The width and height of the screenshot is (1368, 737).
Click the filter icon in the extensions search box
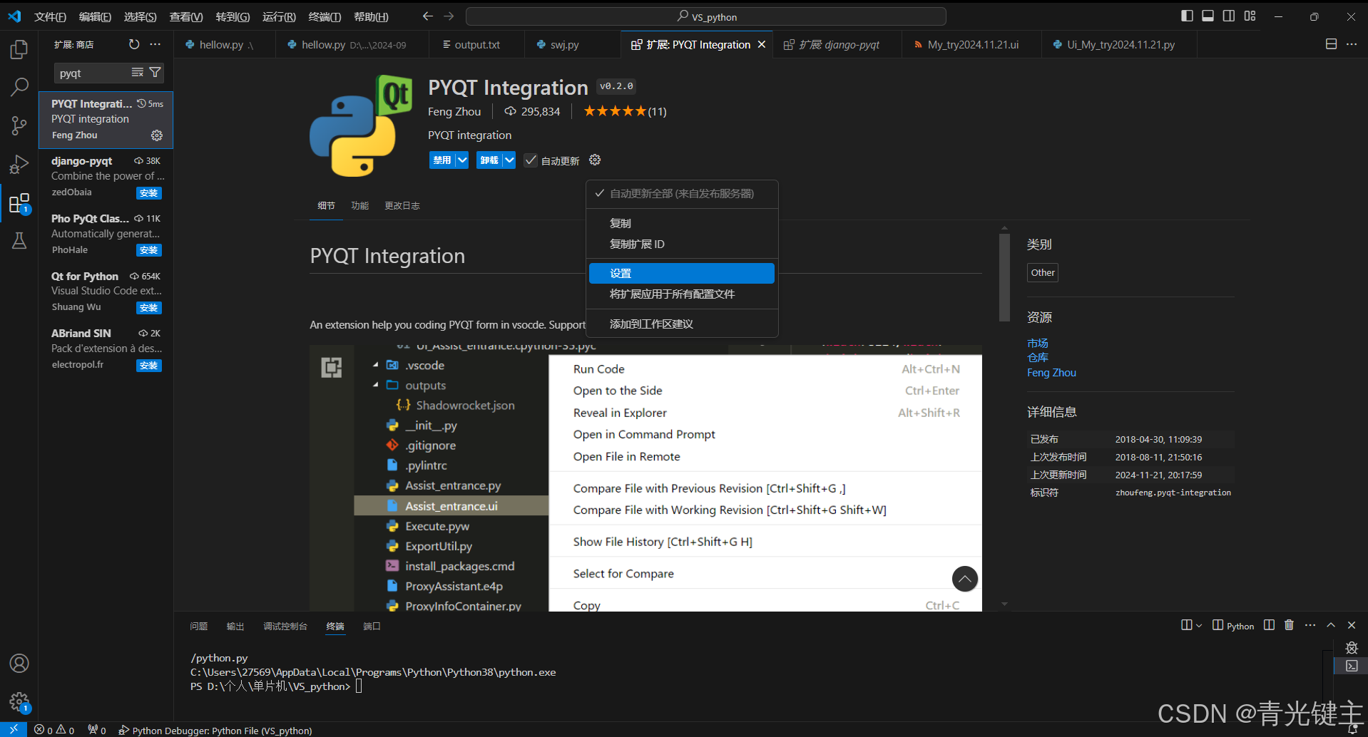coord(155,72)
